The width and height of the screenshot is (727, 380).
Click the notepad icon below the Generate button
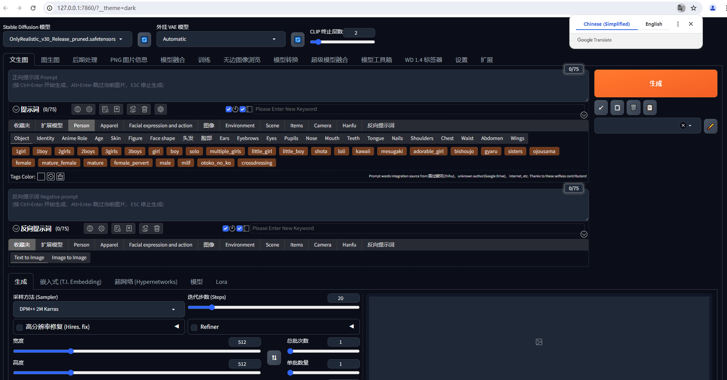[617, 108]
